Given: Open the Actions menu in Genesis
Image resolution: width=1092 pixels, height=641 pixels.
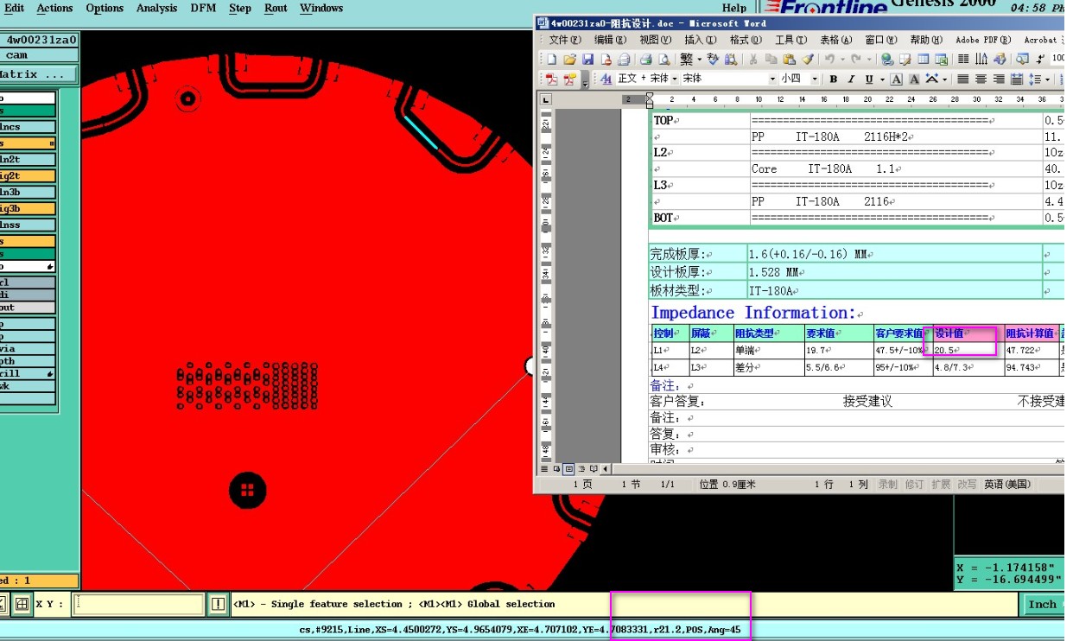Looking at the screenshot, I should (55, 9).
